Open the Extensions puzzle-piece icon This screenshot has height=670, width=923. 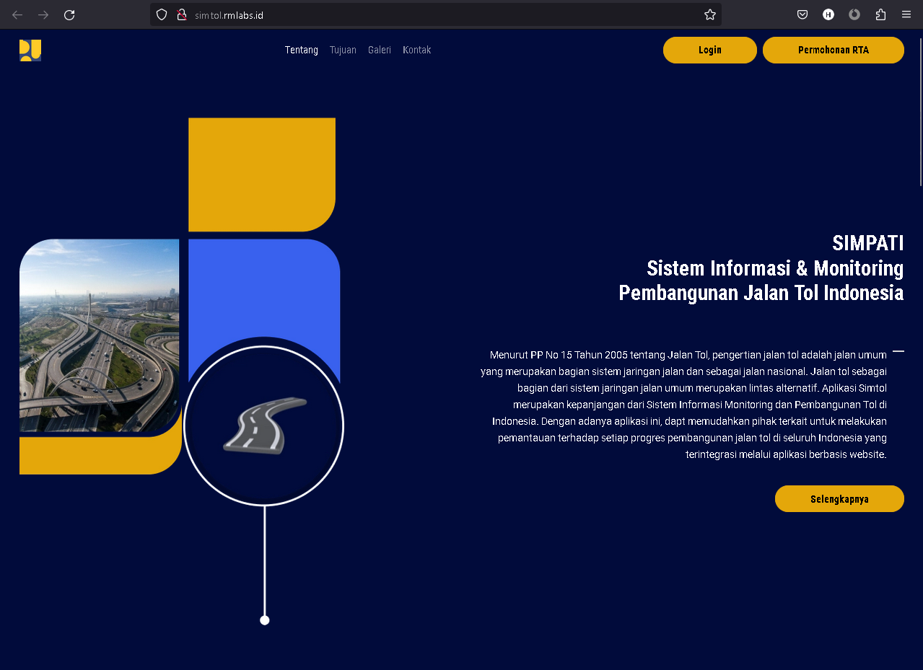click(x=880, y=14)
